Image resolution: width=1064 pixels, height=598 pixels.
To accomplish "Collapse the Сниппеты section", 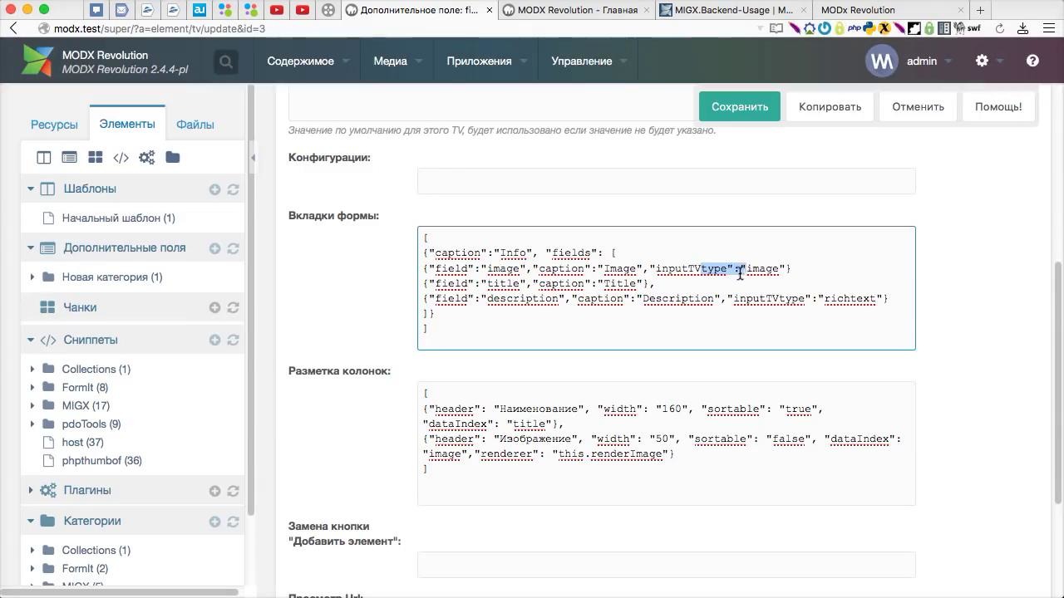I will click(x=31, y=340).
